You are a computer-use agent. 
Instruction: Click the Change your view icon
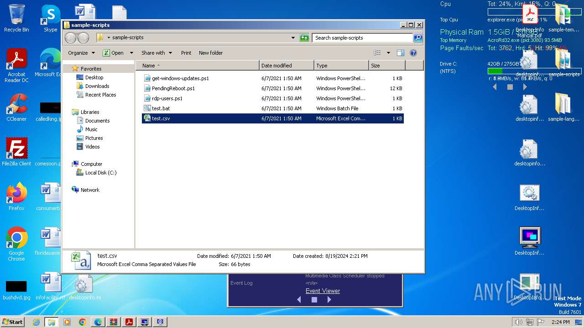pos(377,53)
